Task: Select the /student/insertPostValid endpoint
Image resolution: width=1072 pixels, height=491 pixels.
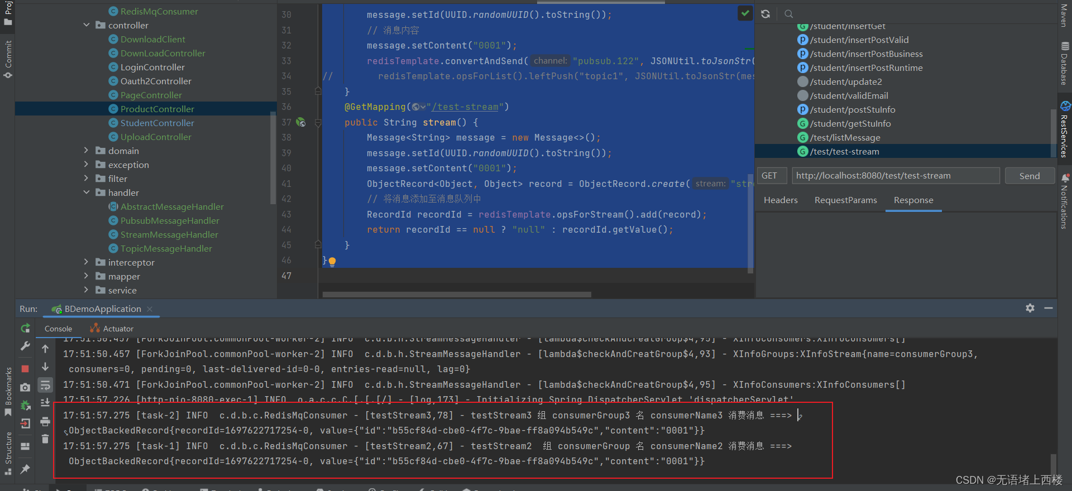Action: coord(859,40)
